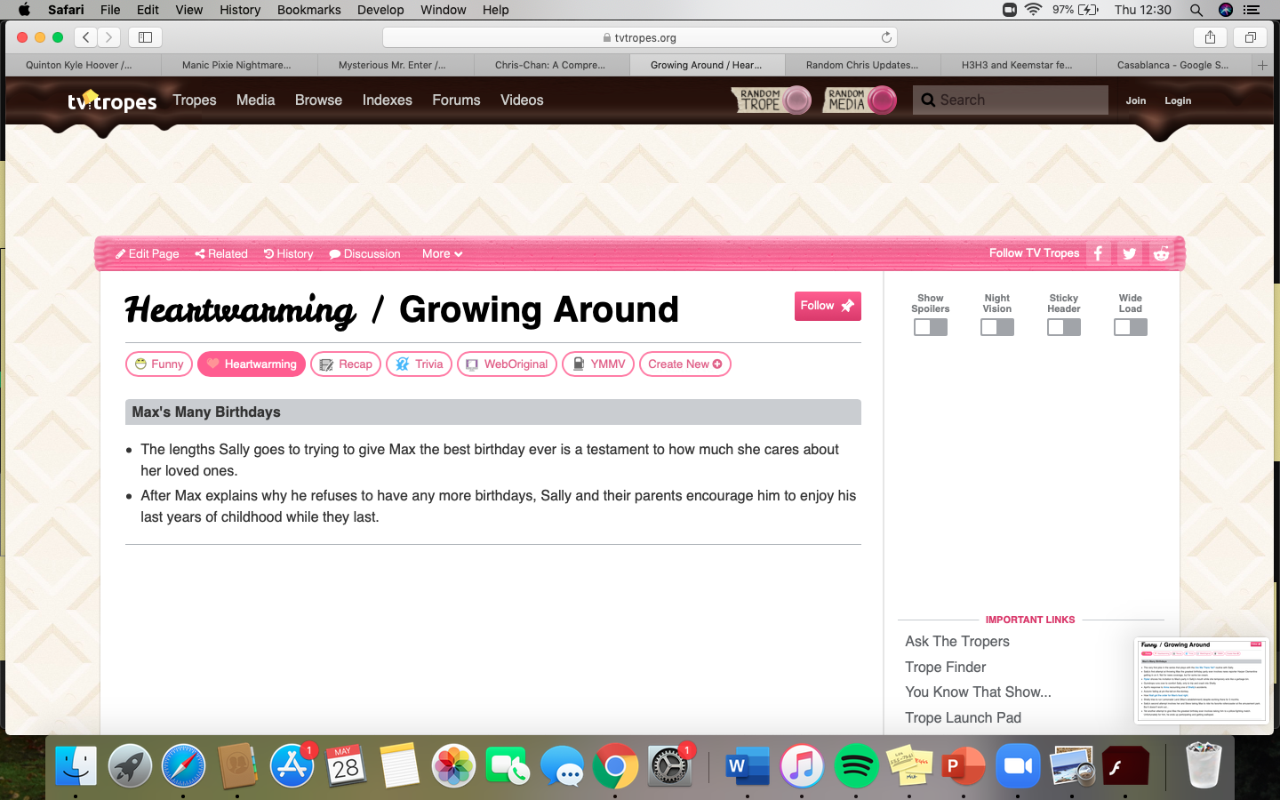Click the Random Trope button
The width and height of the screenshot is (1280, 800).
pyautogui.click(x=772, y=100)
